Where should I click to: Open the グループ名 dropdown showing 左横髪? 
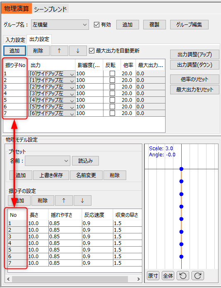click(x=60, y=24)
